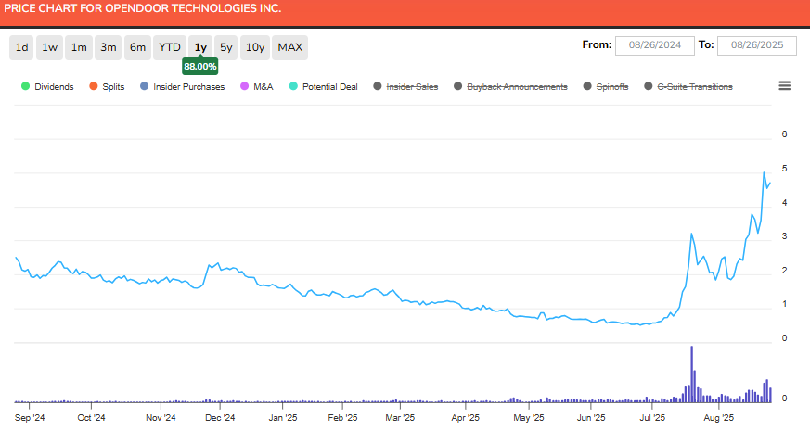Select the 1d time range
The width and height of the screenshot is (810, 431).
pos(21,47)
